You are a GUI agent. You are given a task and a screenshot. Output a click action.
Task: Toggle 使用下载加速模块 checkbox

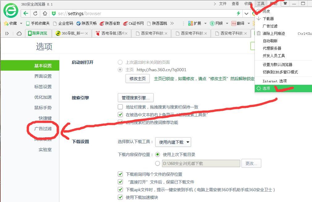tap(120, 197)
